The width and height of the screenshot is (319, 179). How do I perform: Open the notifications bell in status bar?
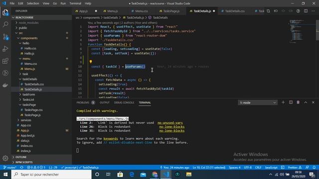tap(314, 168)
